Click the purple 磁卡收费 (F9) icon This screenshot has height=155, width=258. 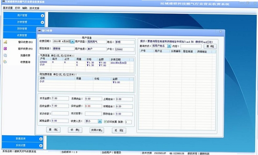point(5,49)
